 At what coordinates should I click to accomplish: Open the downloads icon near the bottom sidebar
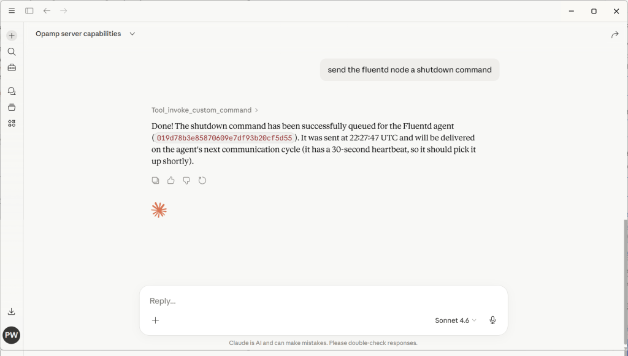(11, 311)
